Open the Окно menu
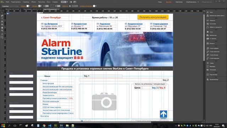The width and height of the screenshot is (227, 128). tap(49, 2)
